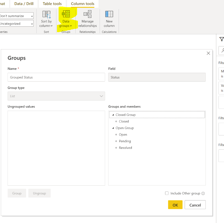Create a New column
224x223 pixels.
(109, 19)
